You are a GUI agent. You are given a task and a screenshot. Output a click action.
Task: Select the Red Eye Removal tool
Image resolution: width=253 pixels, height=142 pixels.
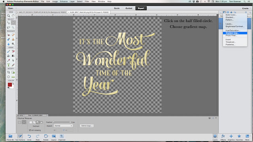pos(9,35)
